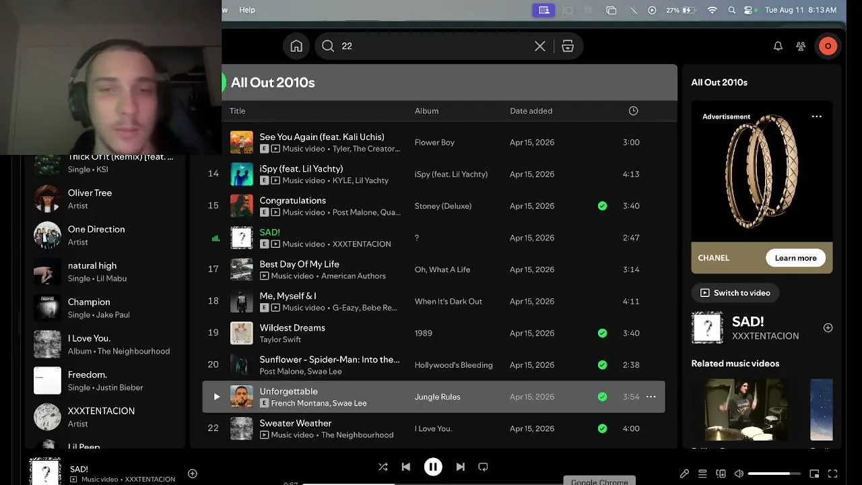Open Friend Activity icon

pyautogui.click(x=801, y=46)
